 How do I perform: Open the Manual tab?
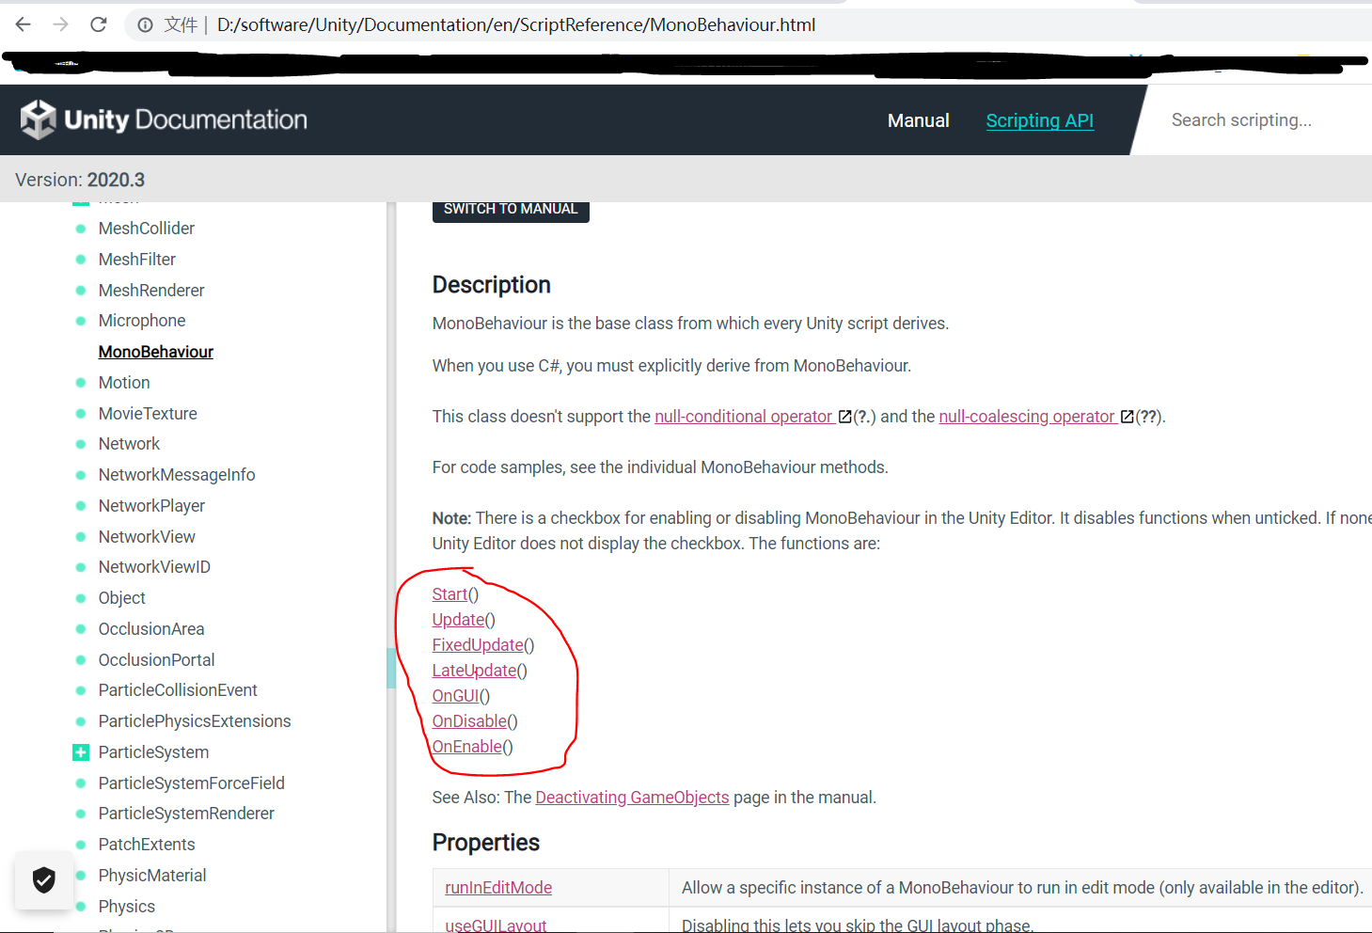pyautogui.click(x=918, y=120)
